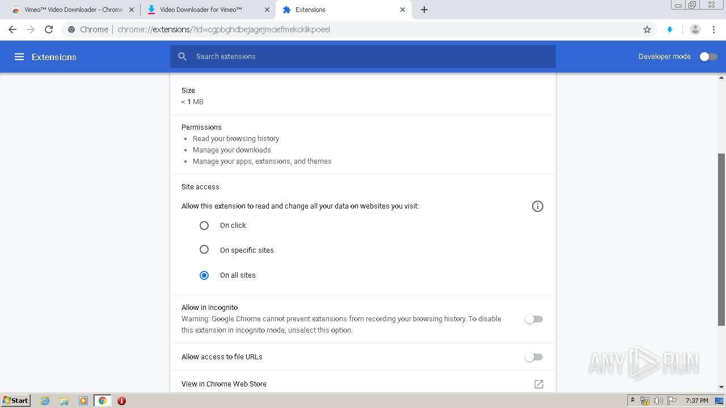726x408 pixels.
Task: Click the search magnifier icon
Action: click(x=182, y=57)
